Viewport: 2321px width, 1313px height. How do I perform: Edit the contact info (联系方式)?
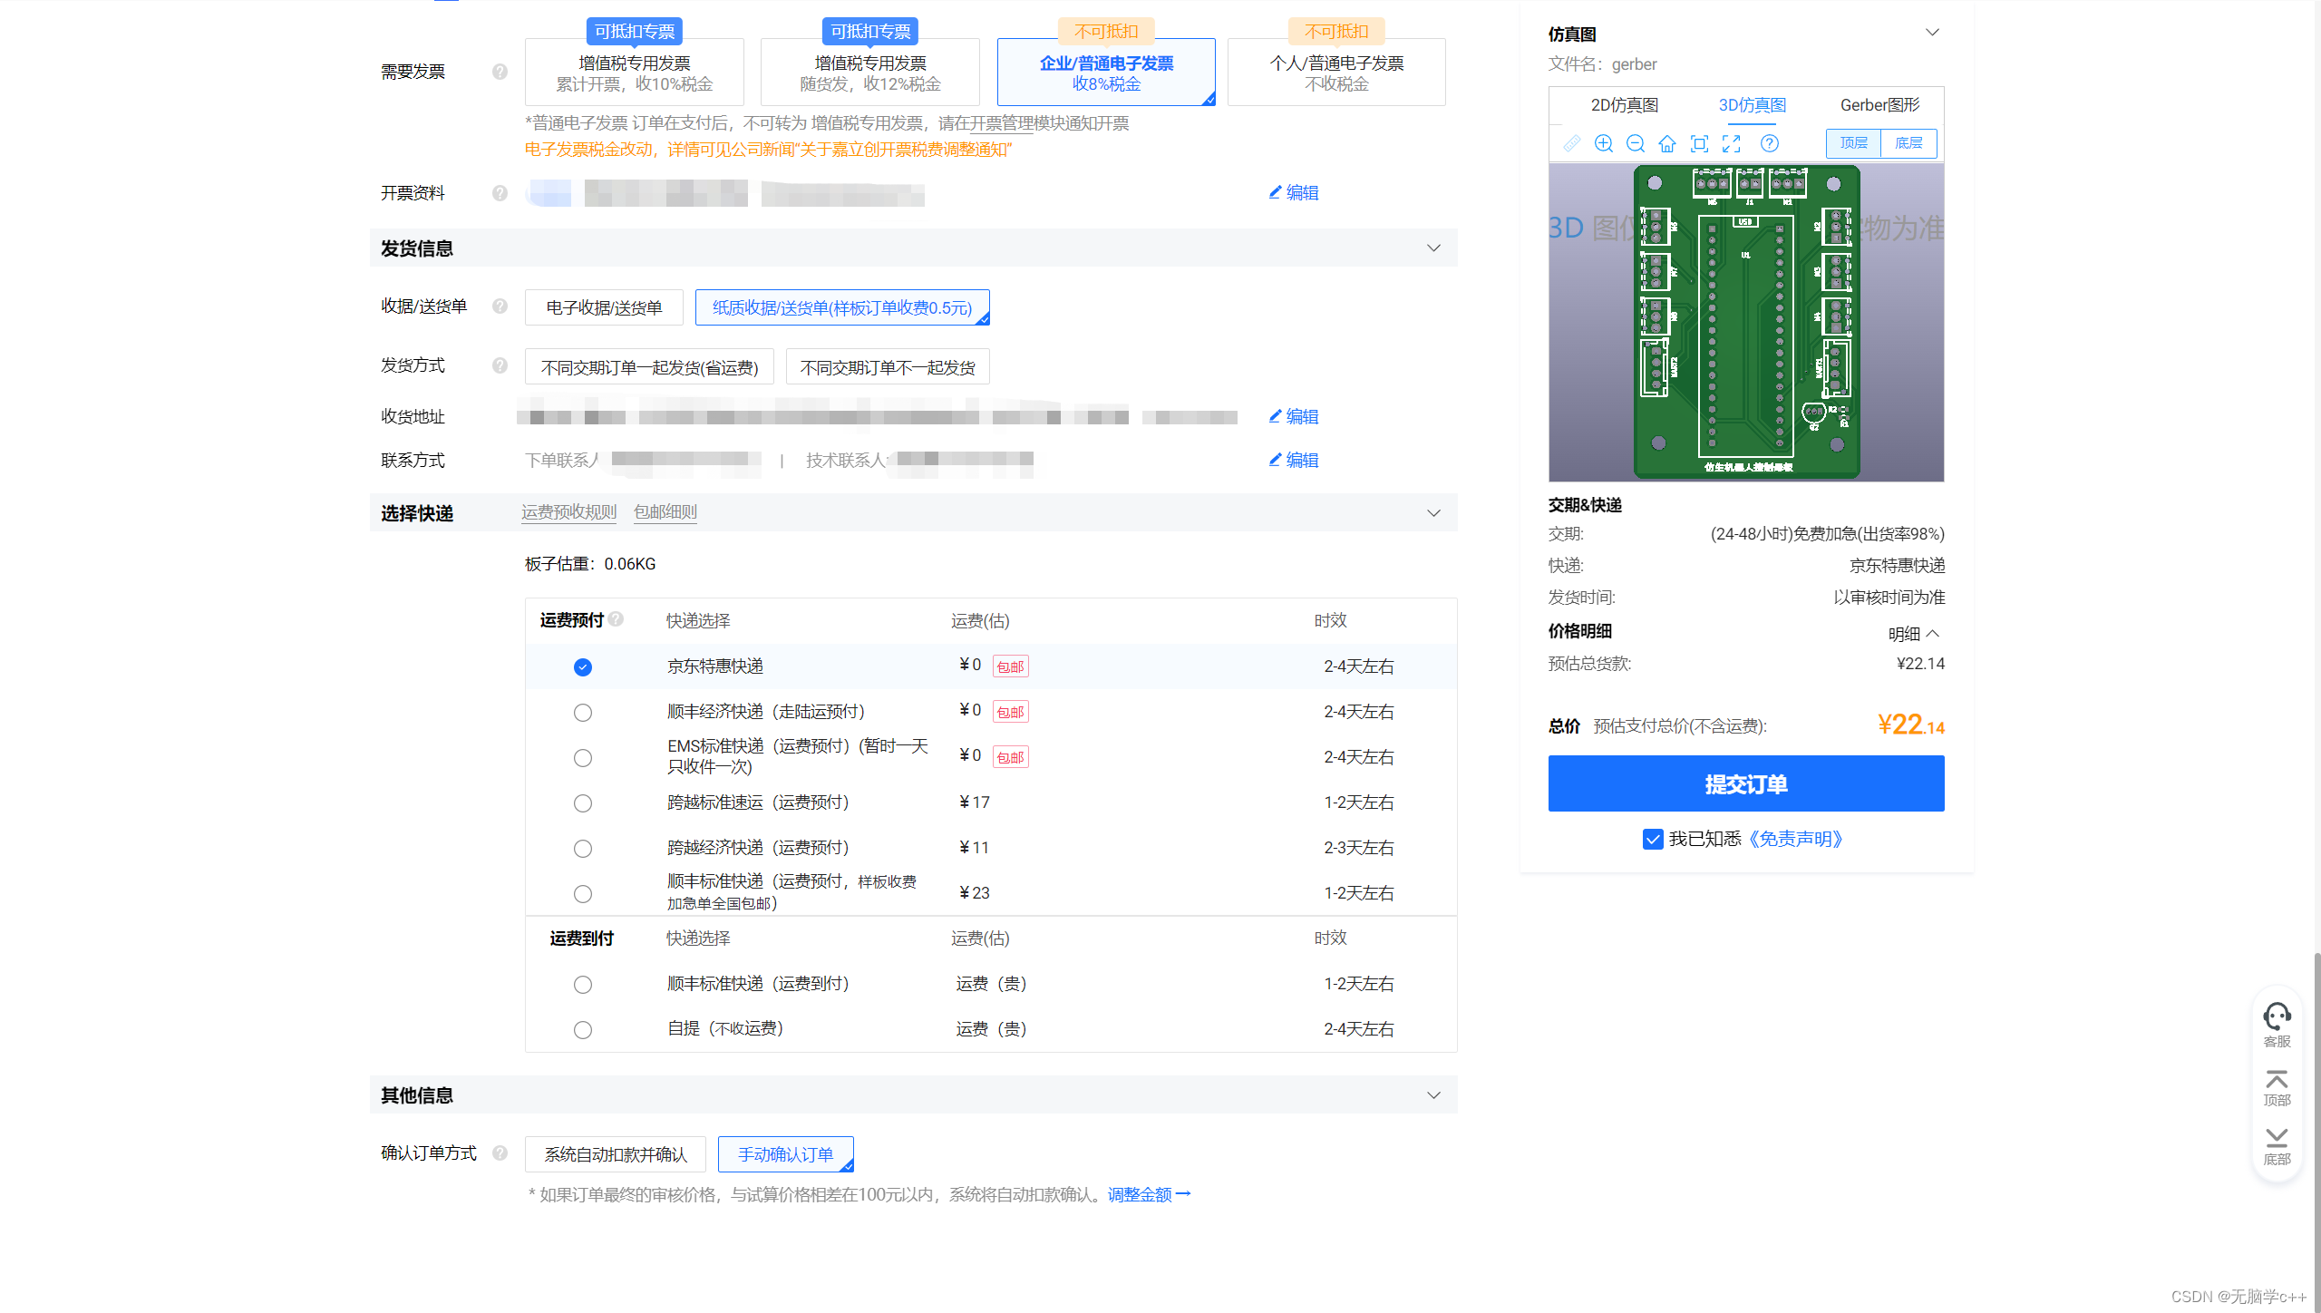[1294, 460]
